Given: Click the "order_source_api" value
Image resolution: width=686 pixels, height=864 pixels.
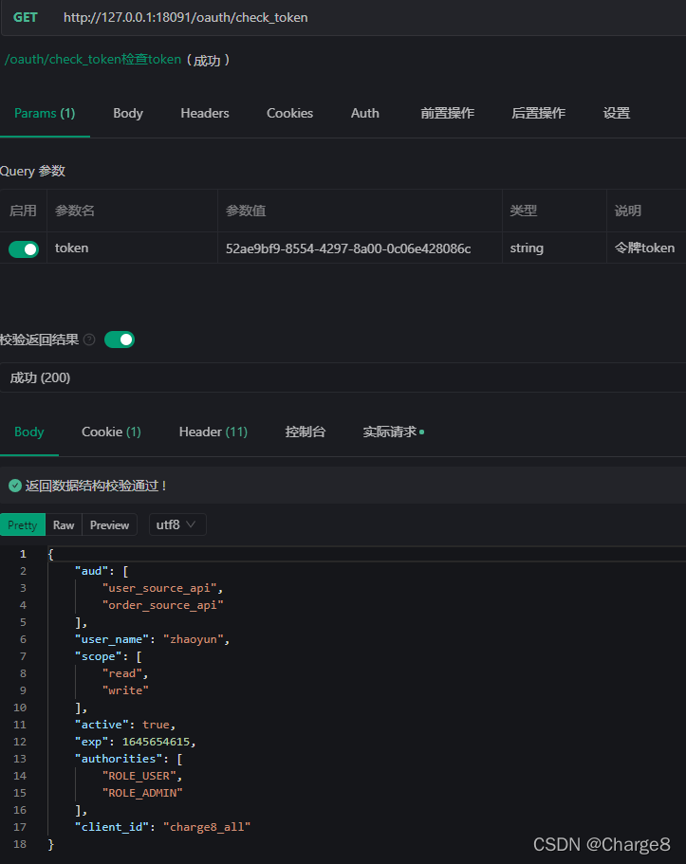Looking at the screenshot, I should pyautogui.click(x=162, y=606).
